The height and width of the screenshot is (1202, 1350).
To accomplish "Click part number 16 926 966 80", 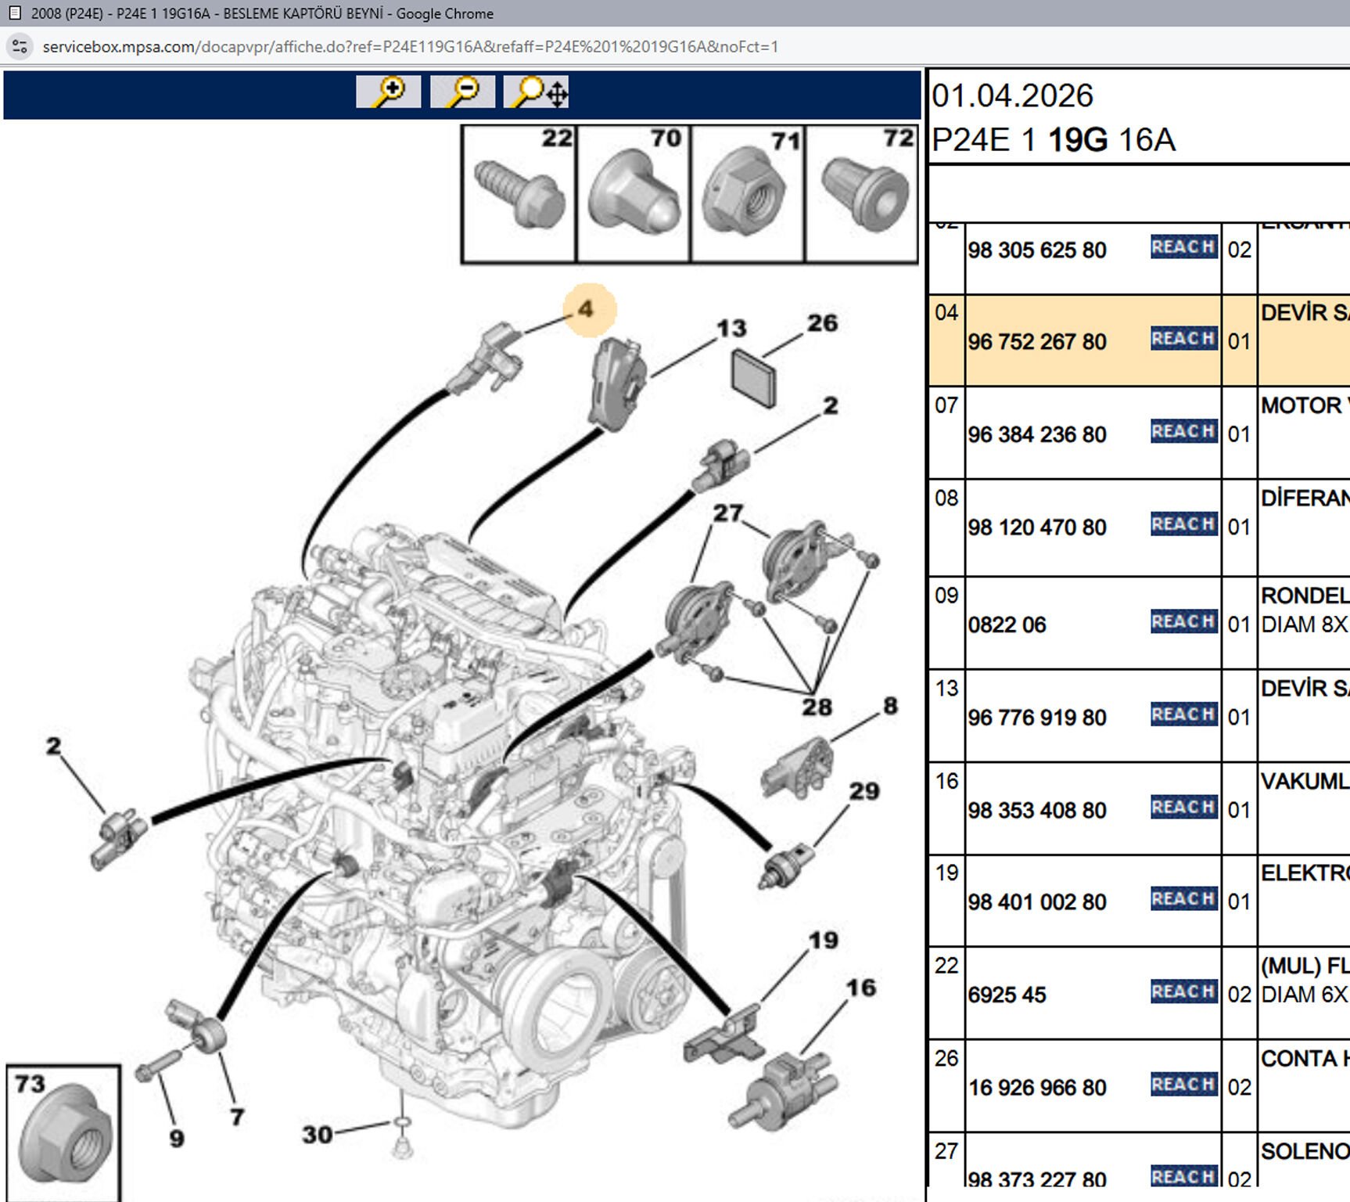I will [x=1037, y=1088].
